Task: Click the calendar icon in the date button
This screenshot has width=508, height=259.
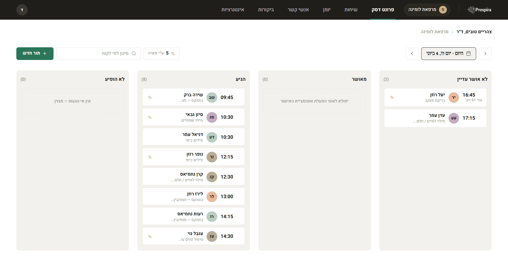Action: 469,53
